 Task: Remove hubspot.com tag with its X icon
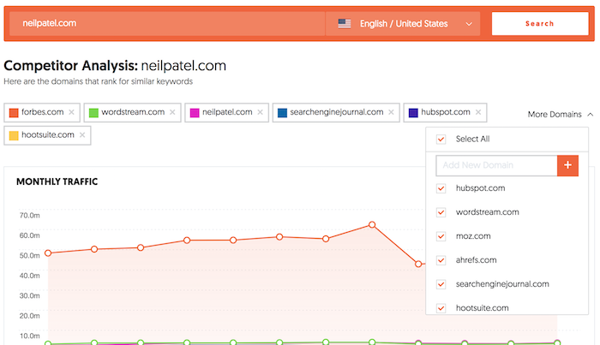tap(478, 112)
